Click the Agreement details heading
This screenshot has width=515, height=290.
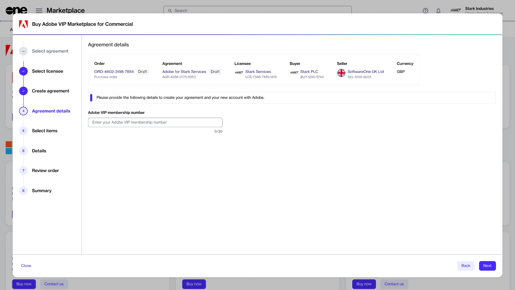(x=108, y=45)
